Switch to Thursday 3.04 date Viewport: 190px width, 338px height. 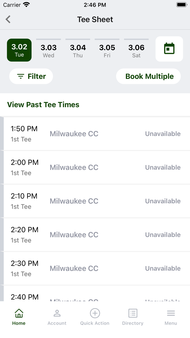[x=78, y=51]
